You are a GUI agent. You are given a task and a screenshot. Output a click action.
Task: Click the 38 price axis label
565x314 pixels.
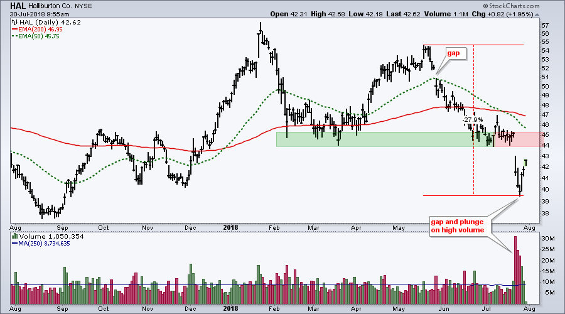[545, 214]
